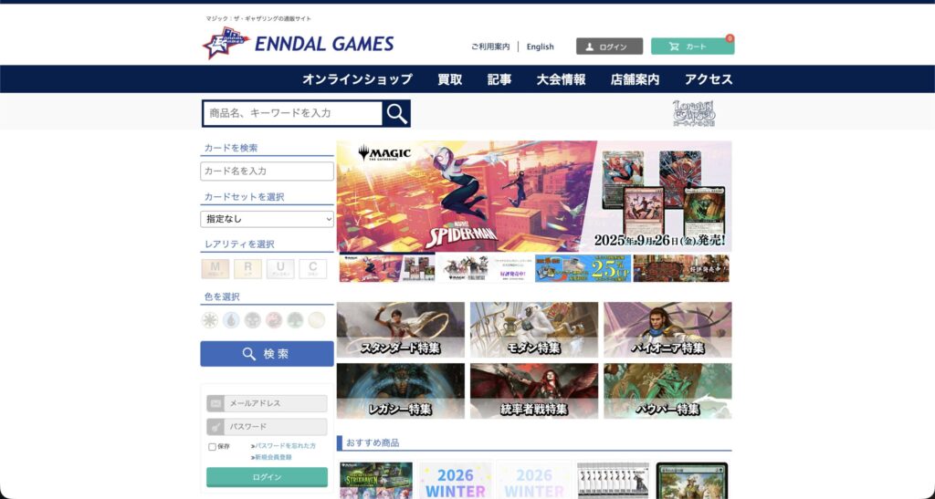Select the green mana tree icon
The height and width of the screenshot is (499, 935).
pyautogui.click(x=295, y=320)
